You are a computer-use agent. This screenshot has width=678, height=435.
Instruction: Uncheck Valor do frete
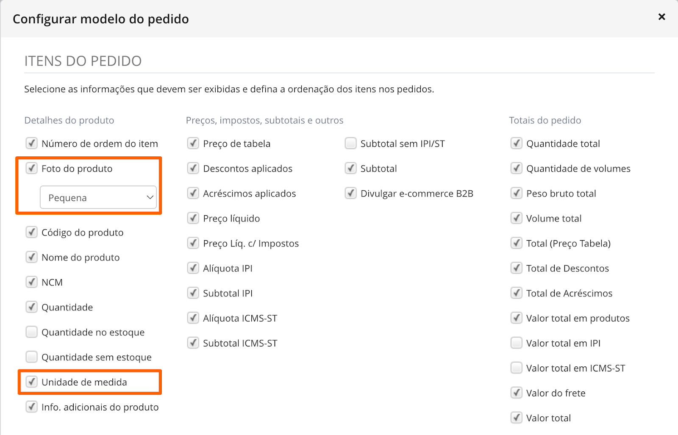click(517, 393)
